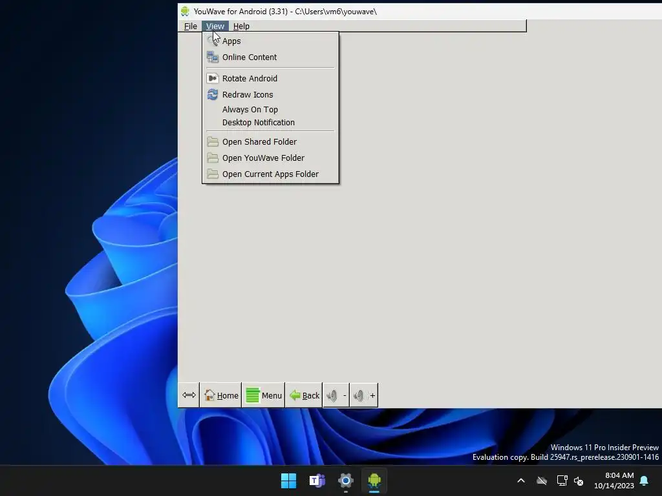The width and height of the screenshot is (662, 496).
Task: Click the Home button in the bottom toolbar
Action: pyautogui.click(x=221, y=395)
